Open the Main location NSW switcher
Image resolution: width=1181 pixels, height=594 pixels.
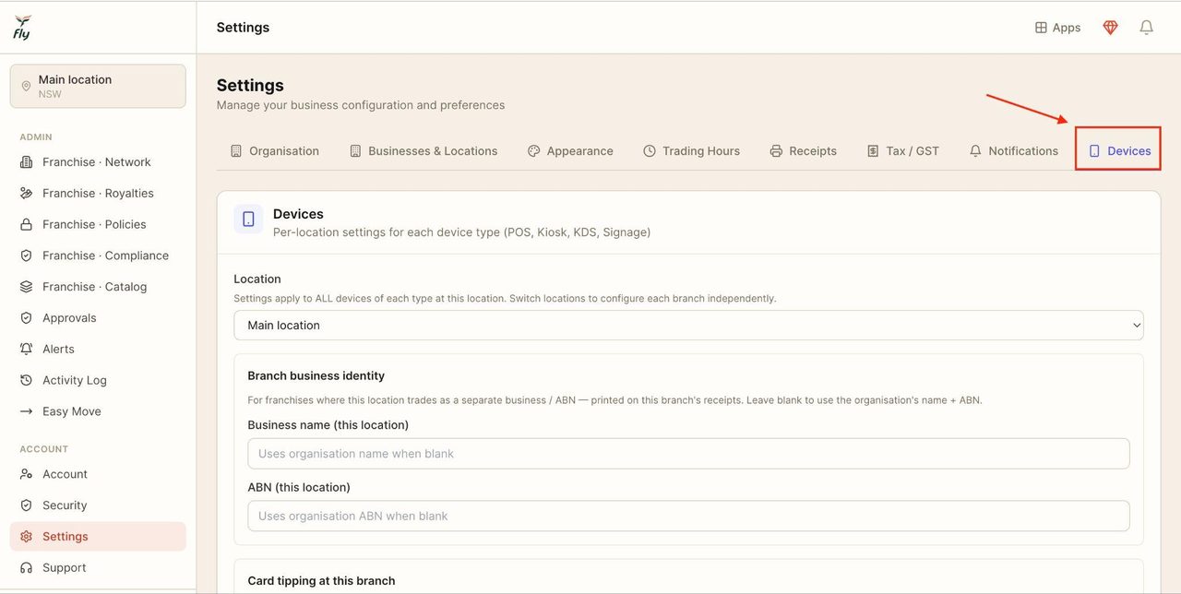98,86
